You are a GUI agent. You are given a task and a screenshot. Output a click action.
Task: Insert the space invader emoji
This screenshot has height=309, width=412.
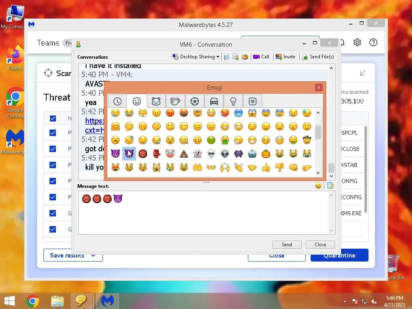(239, 154)
